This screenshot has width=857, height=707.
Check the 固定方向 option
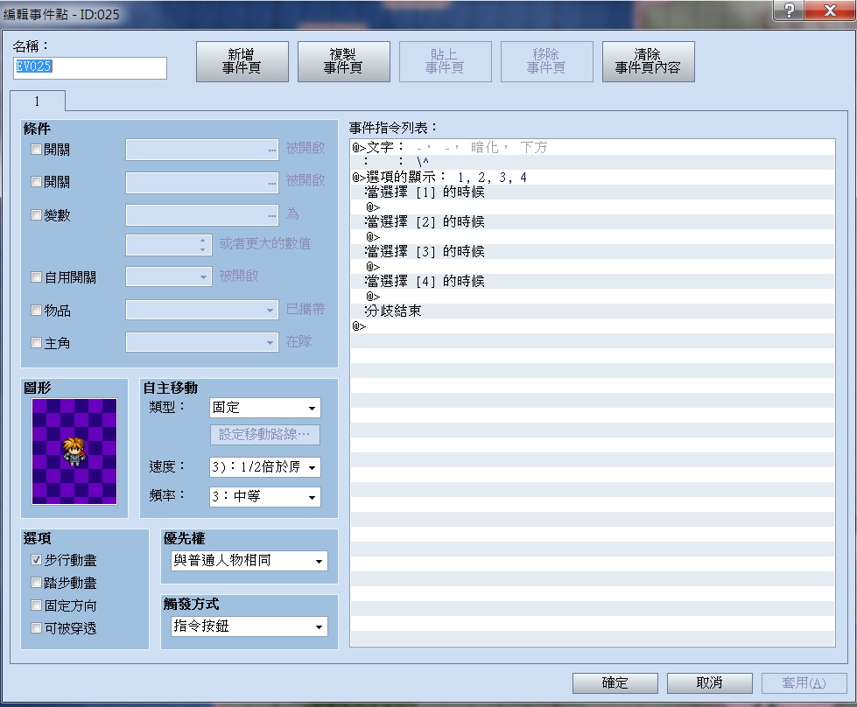tap(36, 605)
